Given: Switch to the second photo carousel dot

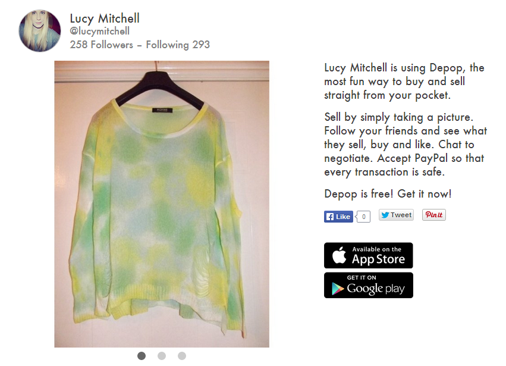Looking at the screenshot, I should pyautogui.click(x=162, y=356).
